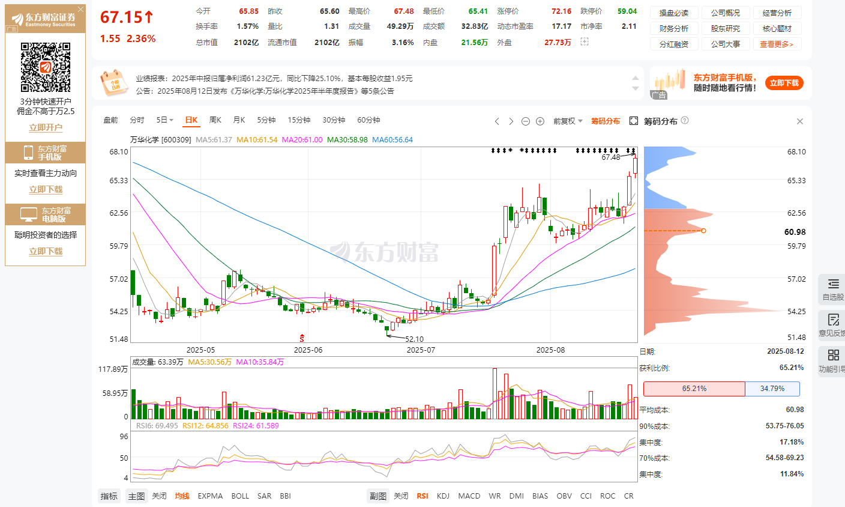The height and width of the screenshot is (507, 845).
Task: Select SAR main indicator
Action: (x=264, y=496)
